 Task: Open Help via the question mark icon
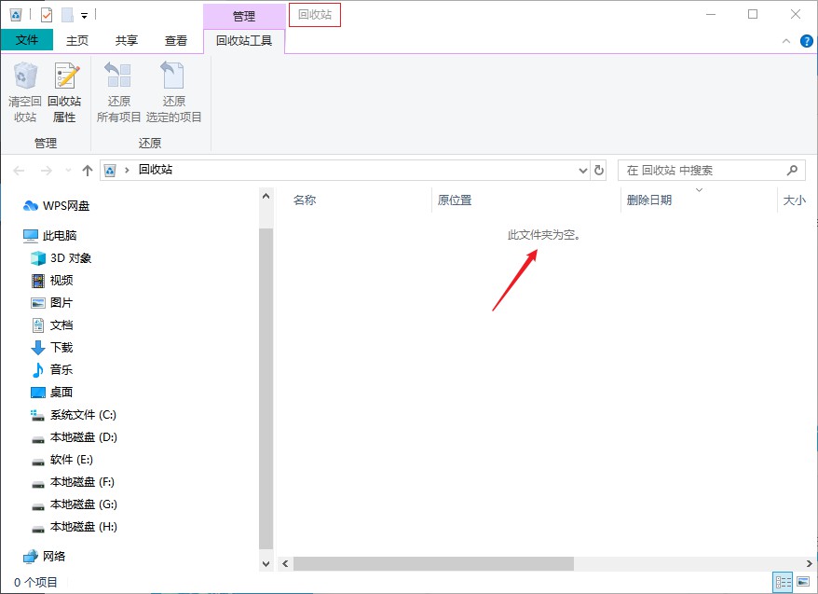click(805, 40)
